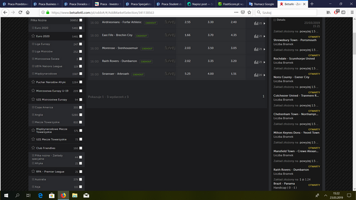The image size is (356, 200).
Task: Open Brazil - Panama bet entry
Action: click(284, 184)
